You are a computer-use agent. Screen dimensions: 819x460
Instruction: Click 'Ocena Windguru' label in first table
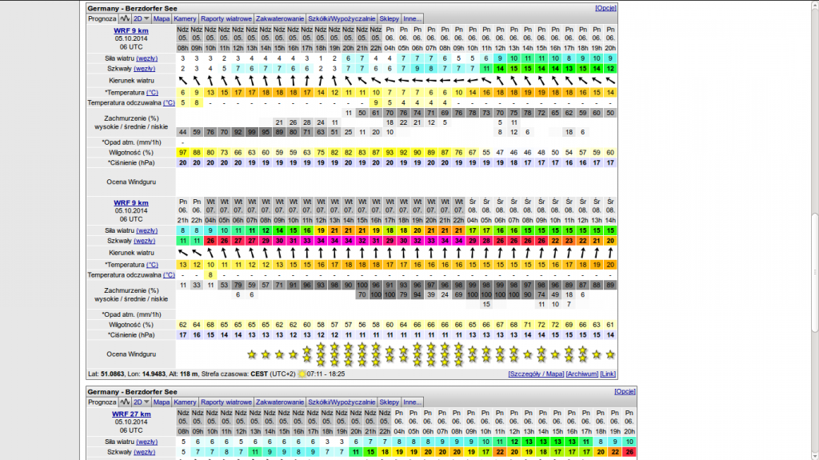(131, 182)
